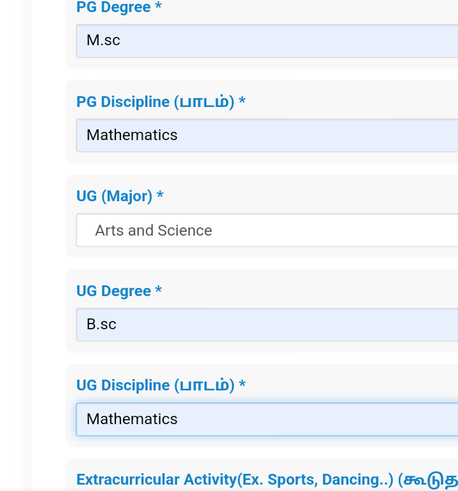
Task: Click the asterisk beside UG Degree
Action: tap(159, 291)
